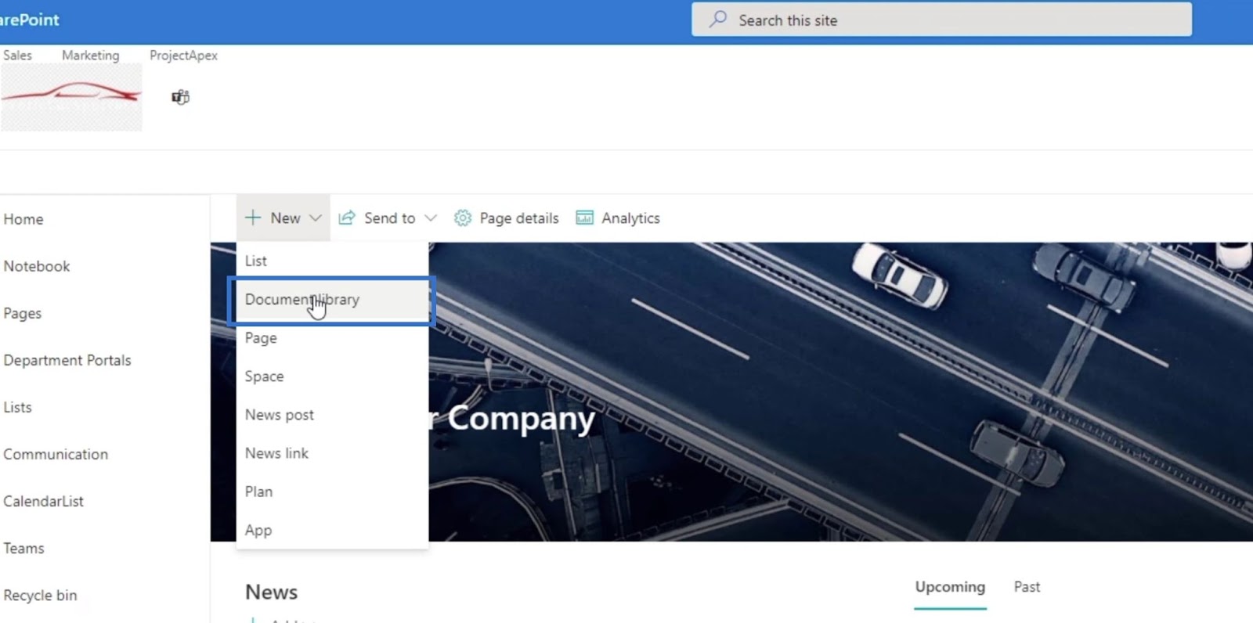Click the red car site logo
The width and height of the screenshot is (1253, 623).
(x=70, y=97)
